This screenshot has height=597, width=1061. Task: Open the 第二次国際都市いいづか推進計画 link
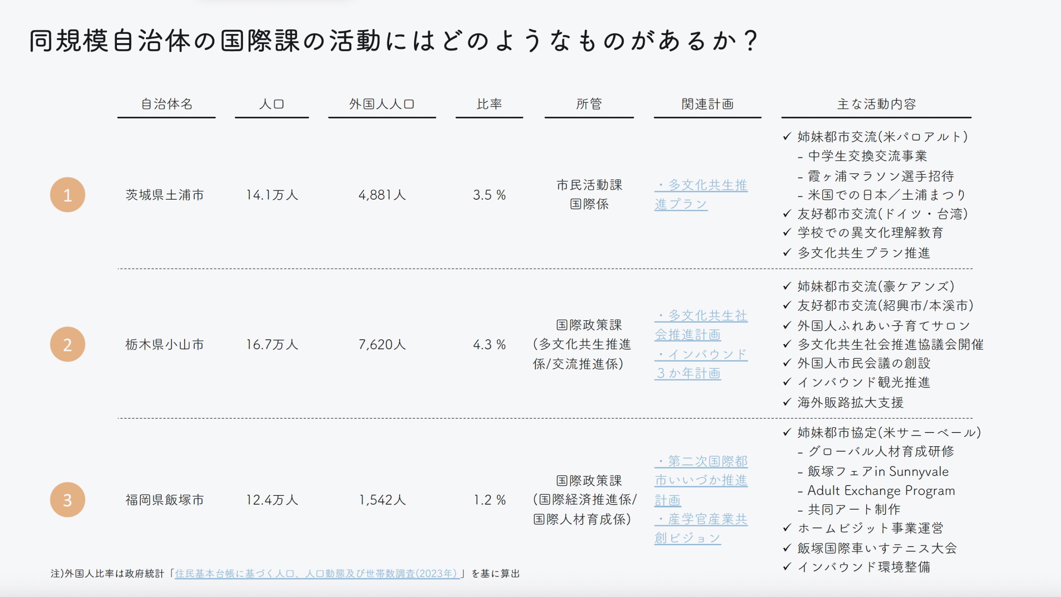click(701, 480)
